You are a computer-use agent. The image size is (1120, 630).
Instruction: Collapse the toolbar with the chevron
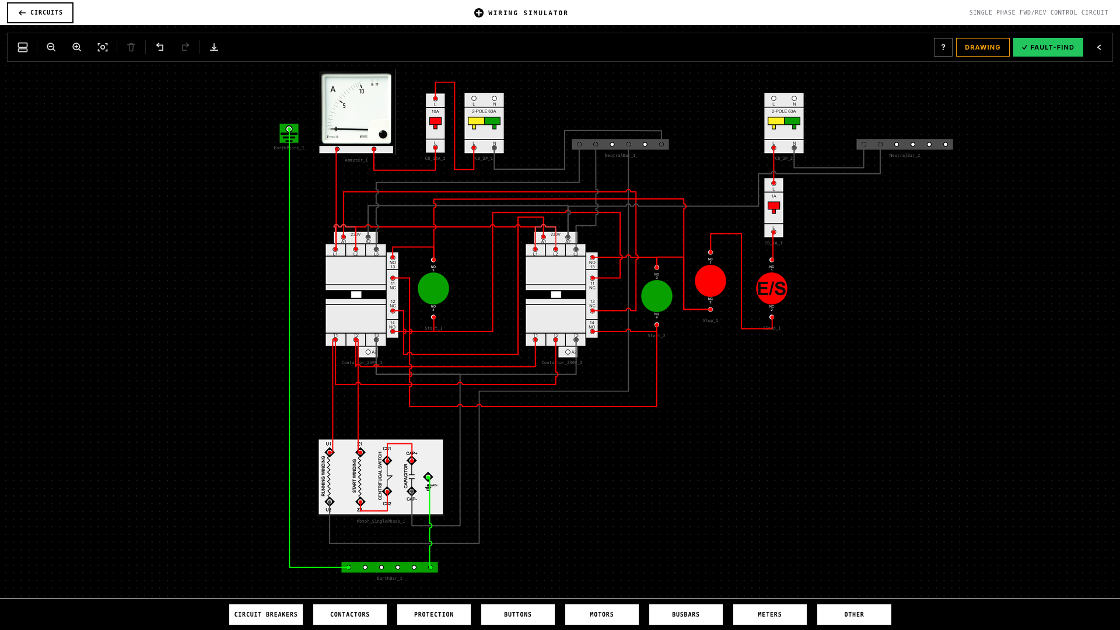[1099, 47]
